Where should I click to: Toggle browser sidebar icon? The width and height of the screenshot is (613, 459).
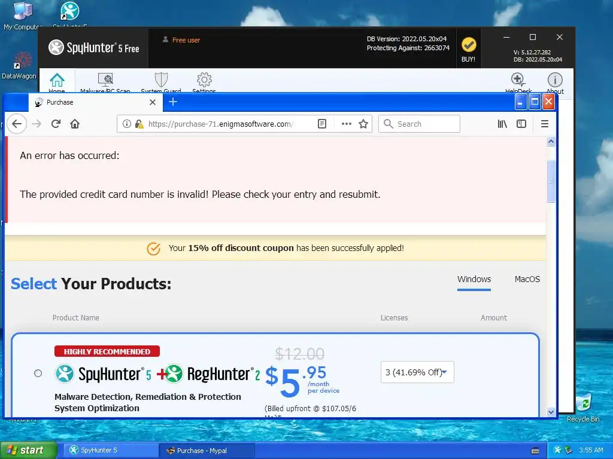tap(521, 124)
